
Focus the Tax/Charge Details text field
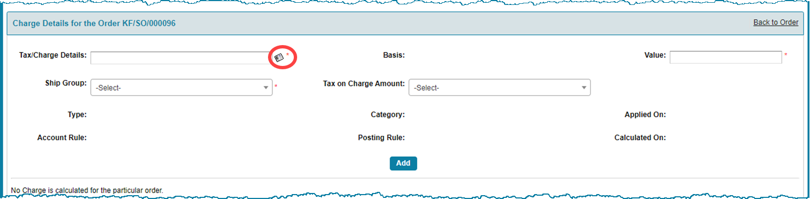tap(181, 58)
